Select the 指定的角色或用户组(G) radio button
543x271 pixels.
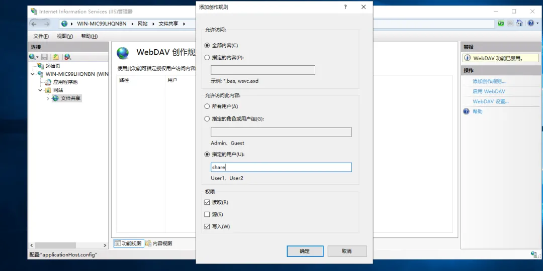[207, 119]
